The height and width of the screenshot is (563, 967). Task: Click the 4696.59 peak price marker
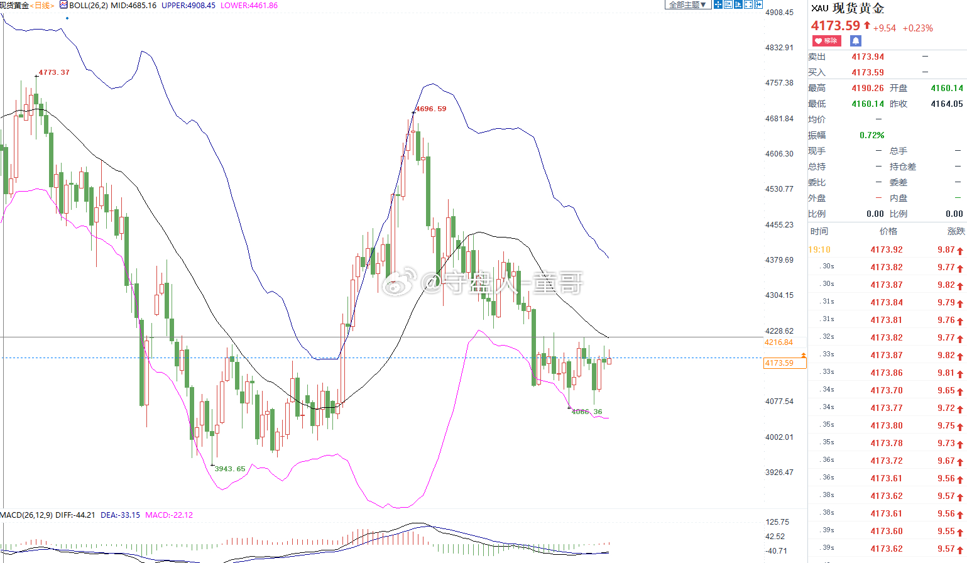[x=431, y=109]
